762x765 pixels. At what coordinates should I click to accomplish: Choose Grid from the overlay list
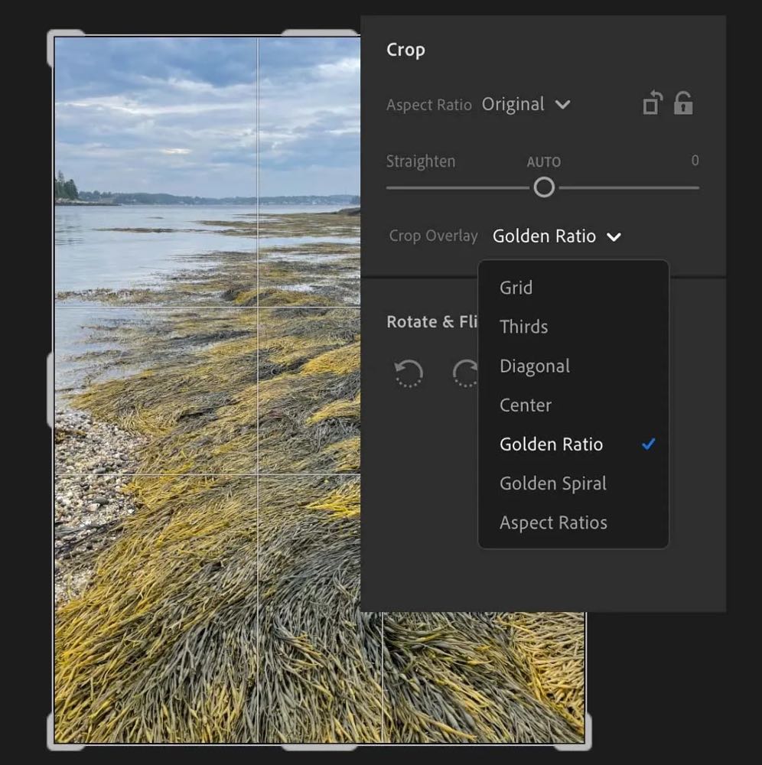516,288
